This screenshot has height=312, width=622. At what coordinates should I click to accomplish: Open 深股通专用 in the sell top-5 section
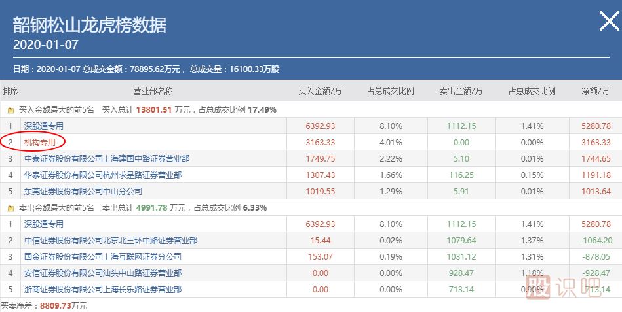[44, 224]
